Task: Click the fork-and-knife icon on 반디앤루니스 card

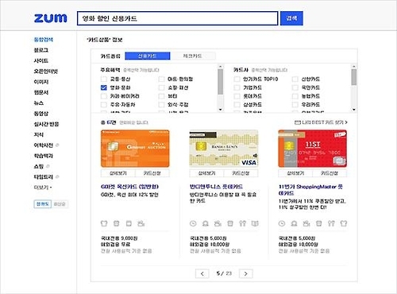Action: pos(242,223)
